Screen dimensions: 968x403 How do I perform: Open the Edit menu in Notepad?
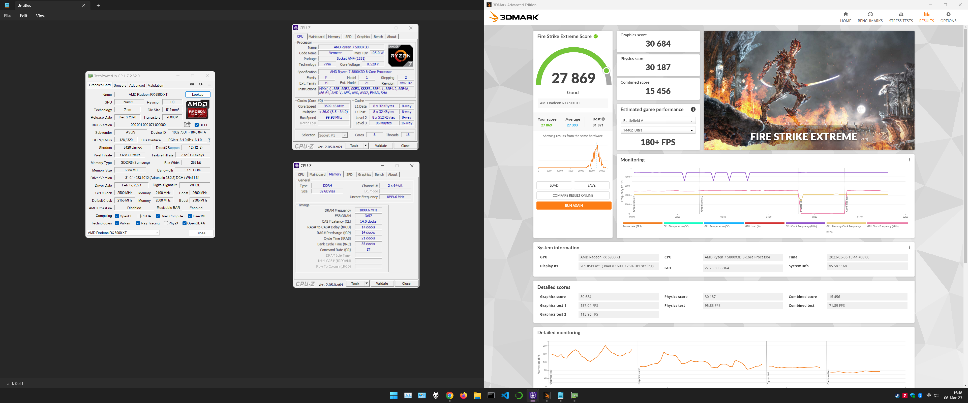tap(24, 16)
